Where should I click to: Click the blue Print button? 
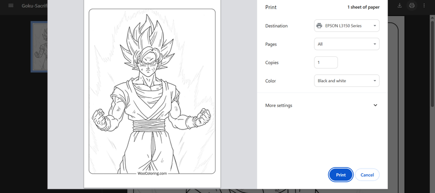(341, 175)
